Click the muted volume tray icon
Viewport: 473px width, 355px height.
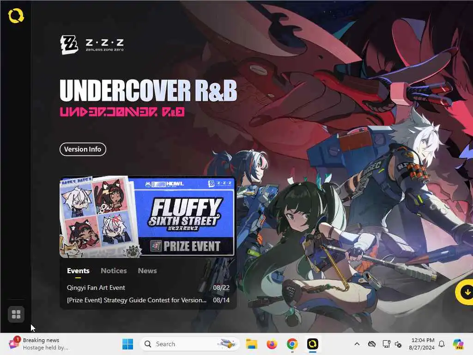[x=398, y=344]
